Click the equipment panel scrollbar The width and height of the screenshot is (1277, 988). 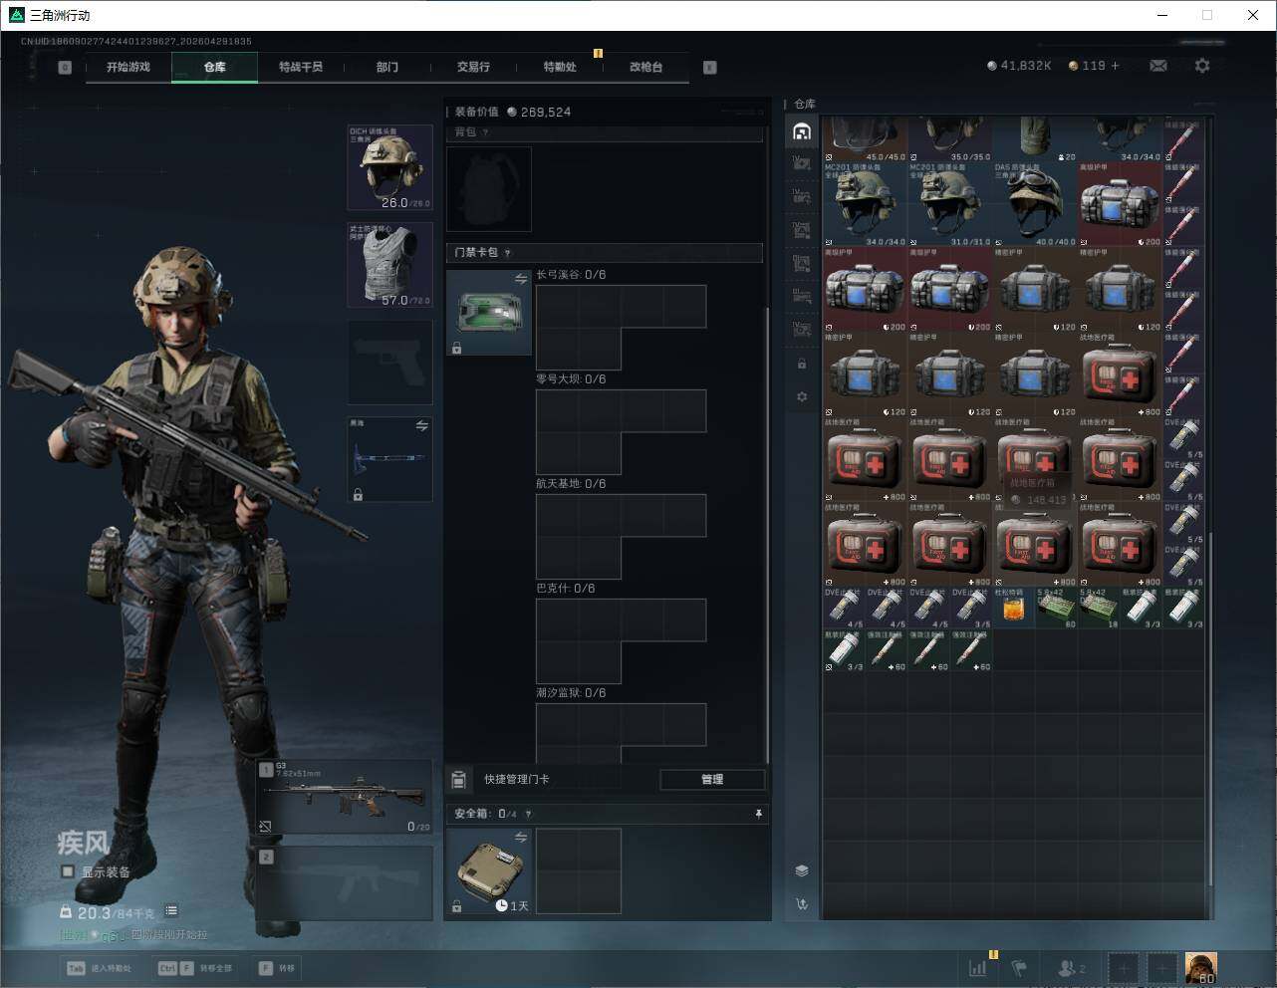click(x=767, y=536)
